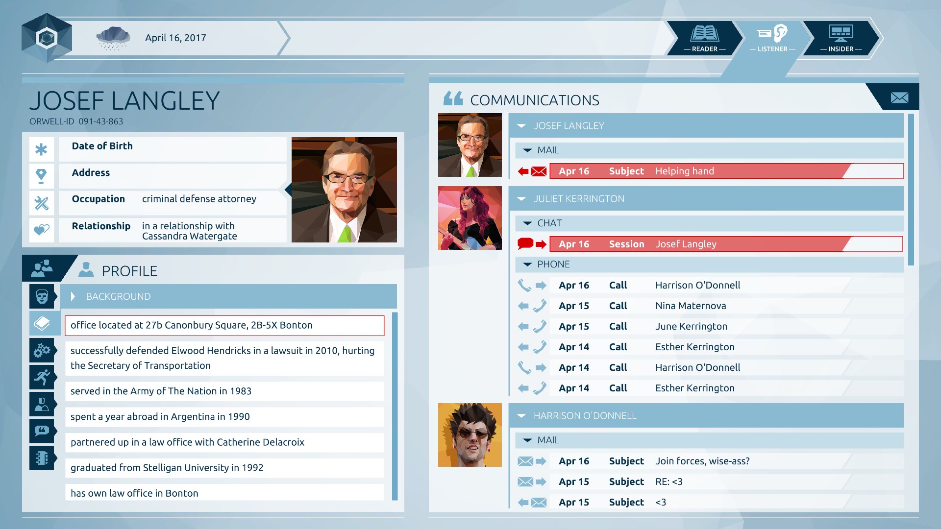Select Harrison O'Donnell's portrait thumbnail
Screen dimensions: 941x529
tap(470, 435)
